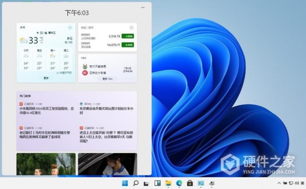Click the 周二 forecast rain icon

(66, 56)
